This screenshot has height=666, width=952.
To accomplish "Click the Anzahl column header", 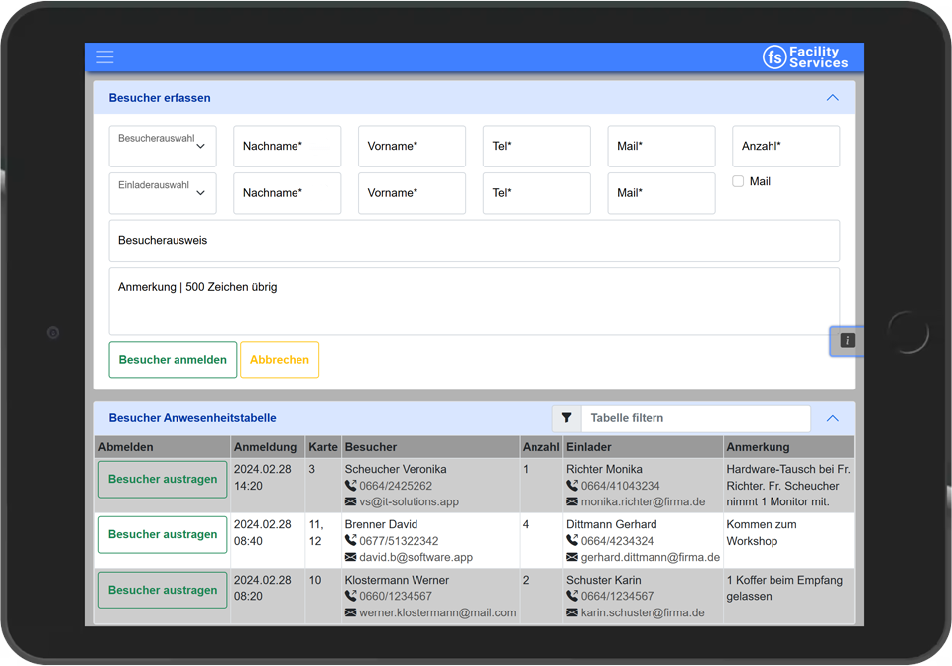I will pyautogui.click(x=541, y=447).
